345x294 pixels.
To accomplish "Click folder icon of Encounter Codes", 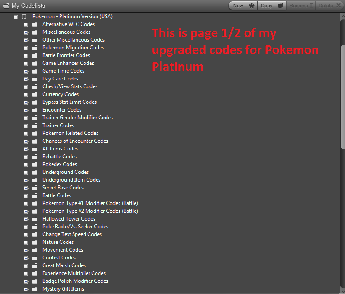I will coord(35,110).
